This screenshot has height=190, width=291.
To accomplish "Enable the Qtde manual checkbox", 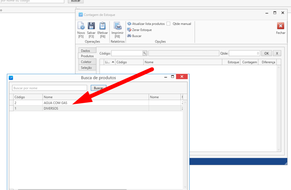I will [x=169, y=24].
